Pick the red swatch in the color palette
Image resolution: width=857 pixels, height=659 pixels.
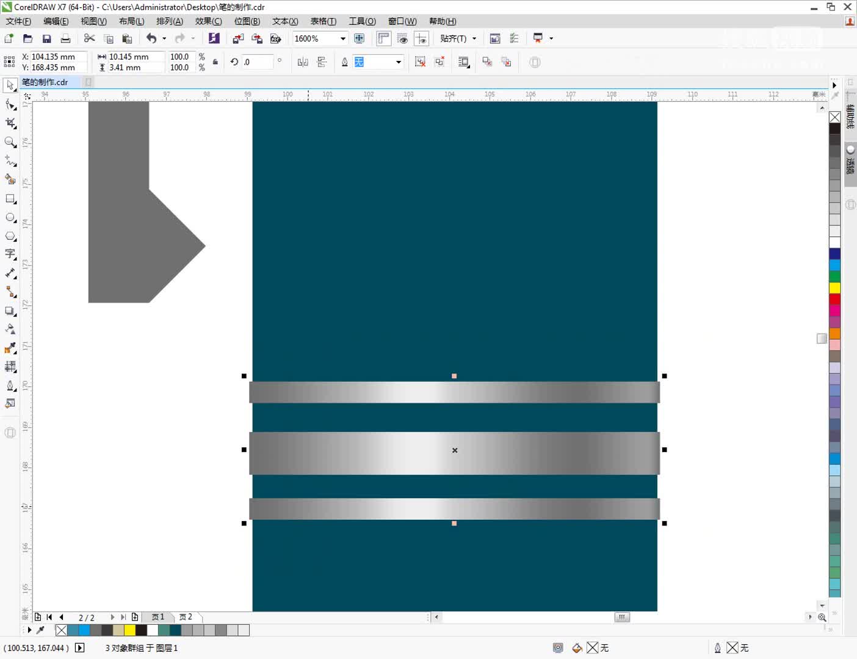pos(834,299)
